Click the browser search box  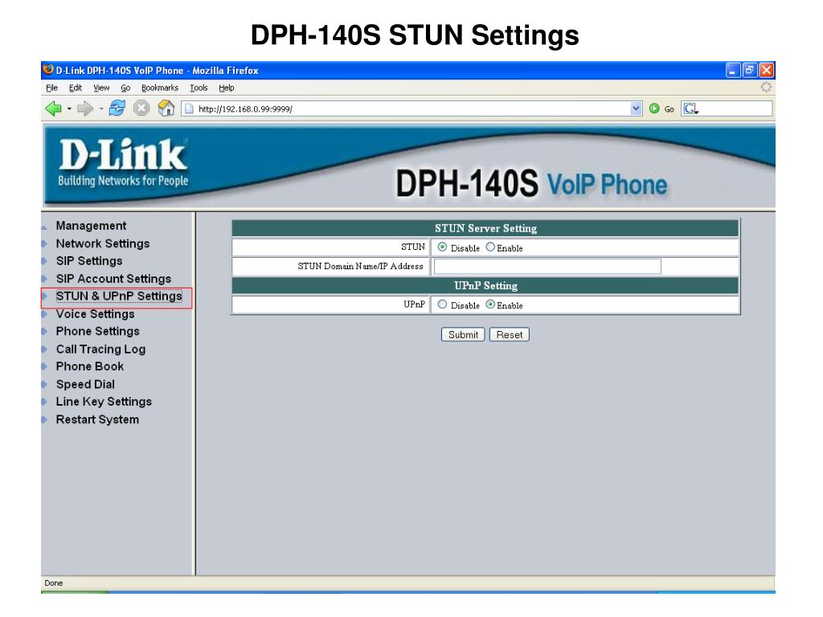[x=727, y=108]
